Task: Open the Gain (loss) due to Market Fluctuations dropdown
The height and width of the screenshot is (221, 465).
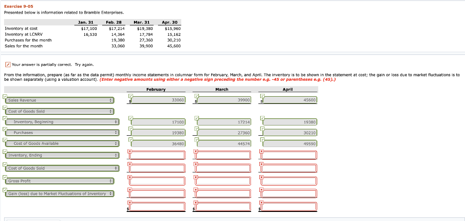Action: 59,193
